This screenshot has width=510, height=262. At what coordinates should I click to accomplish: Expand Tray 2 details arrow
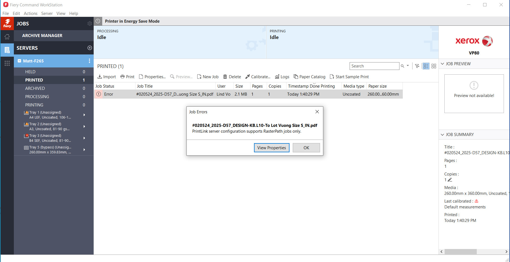click(x=84, y=126)
